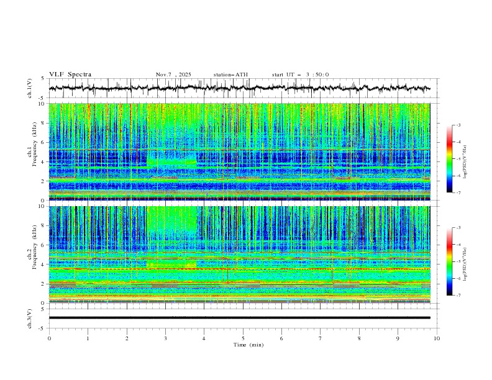Click the "7" minute tick label on time axis
The width and height of the screenshot is (492, 380).
321,338
